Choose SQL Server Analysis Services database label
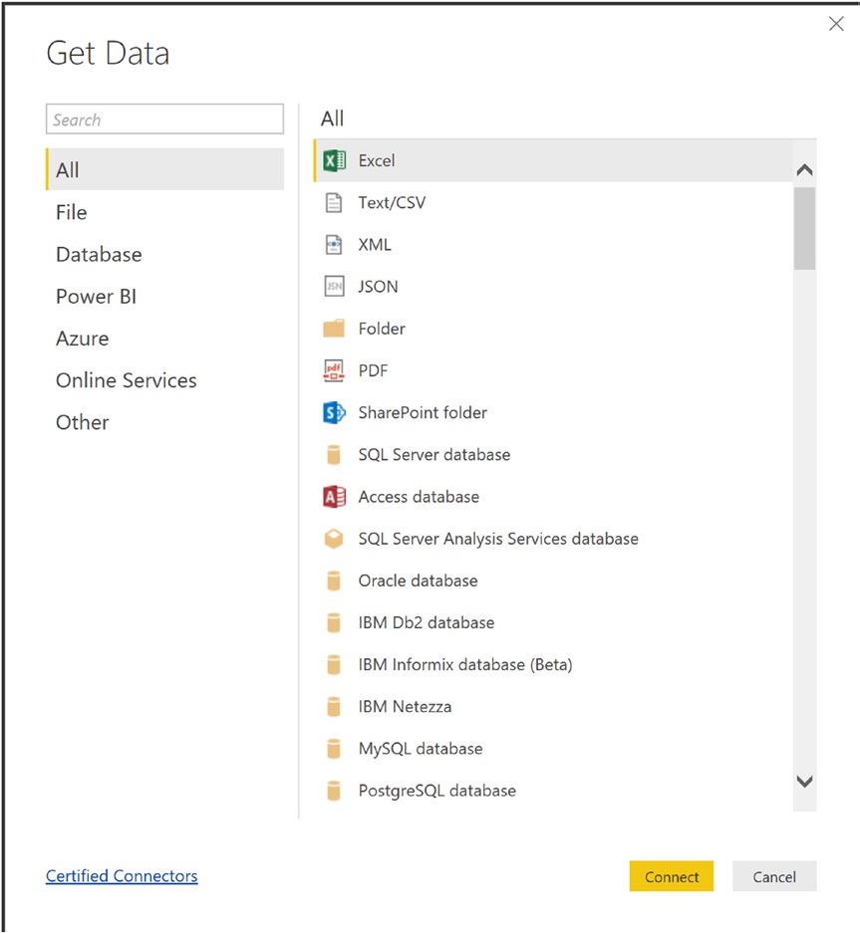The image size is (860, 933). 498,539
